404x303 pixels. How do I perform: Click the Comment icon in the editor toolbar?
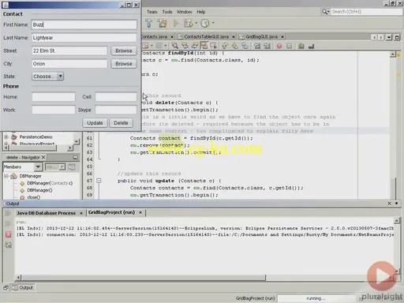pyautogui.click(x=301, y=46)
